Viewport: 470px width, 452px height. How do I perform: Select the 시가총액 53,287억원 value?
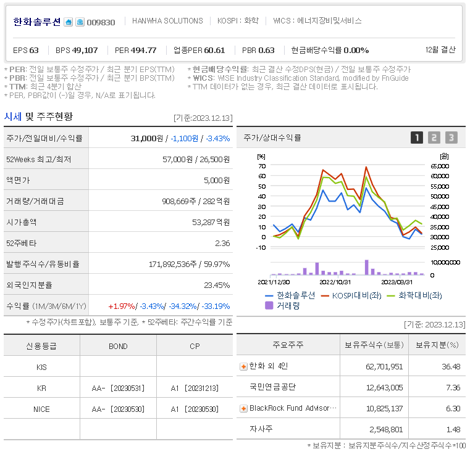211,223
